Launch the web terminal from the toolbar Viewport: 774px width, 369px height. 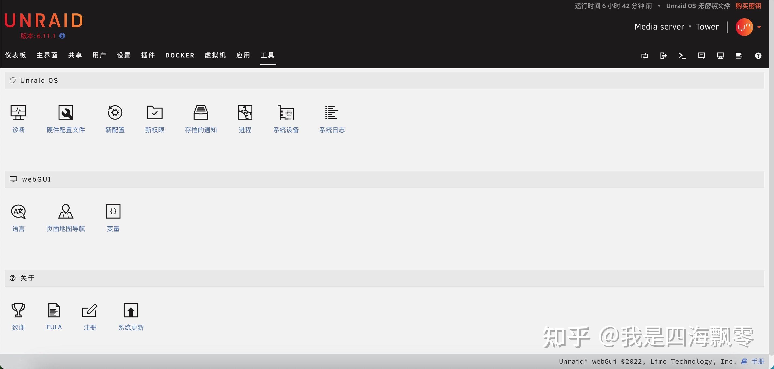pyautogui.click(x=682, y=56)
